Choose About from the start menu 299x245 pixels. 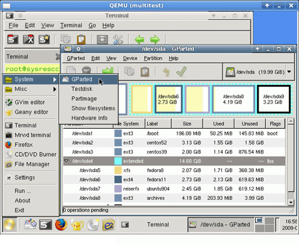31,201
